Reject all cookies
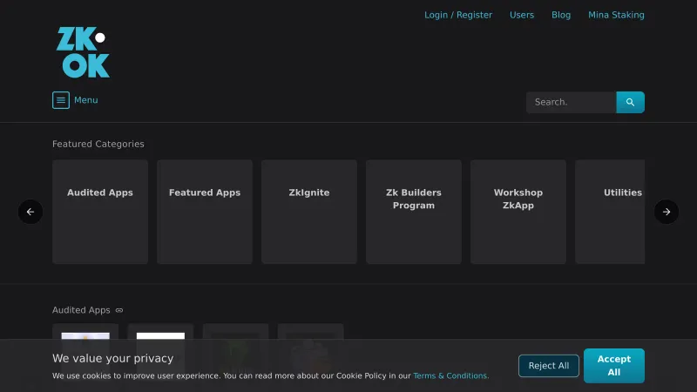 click(549, 366)
